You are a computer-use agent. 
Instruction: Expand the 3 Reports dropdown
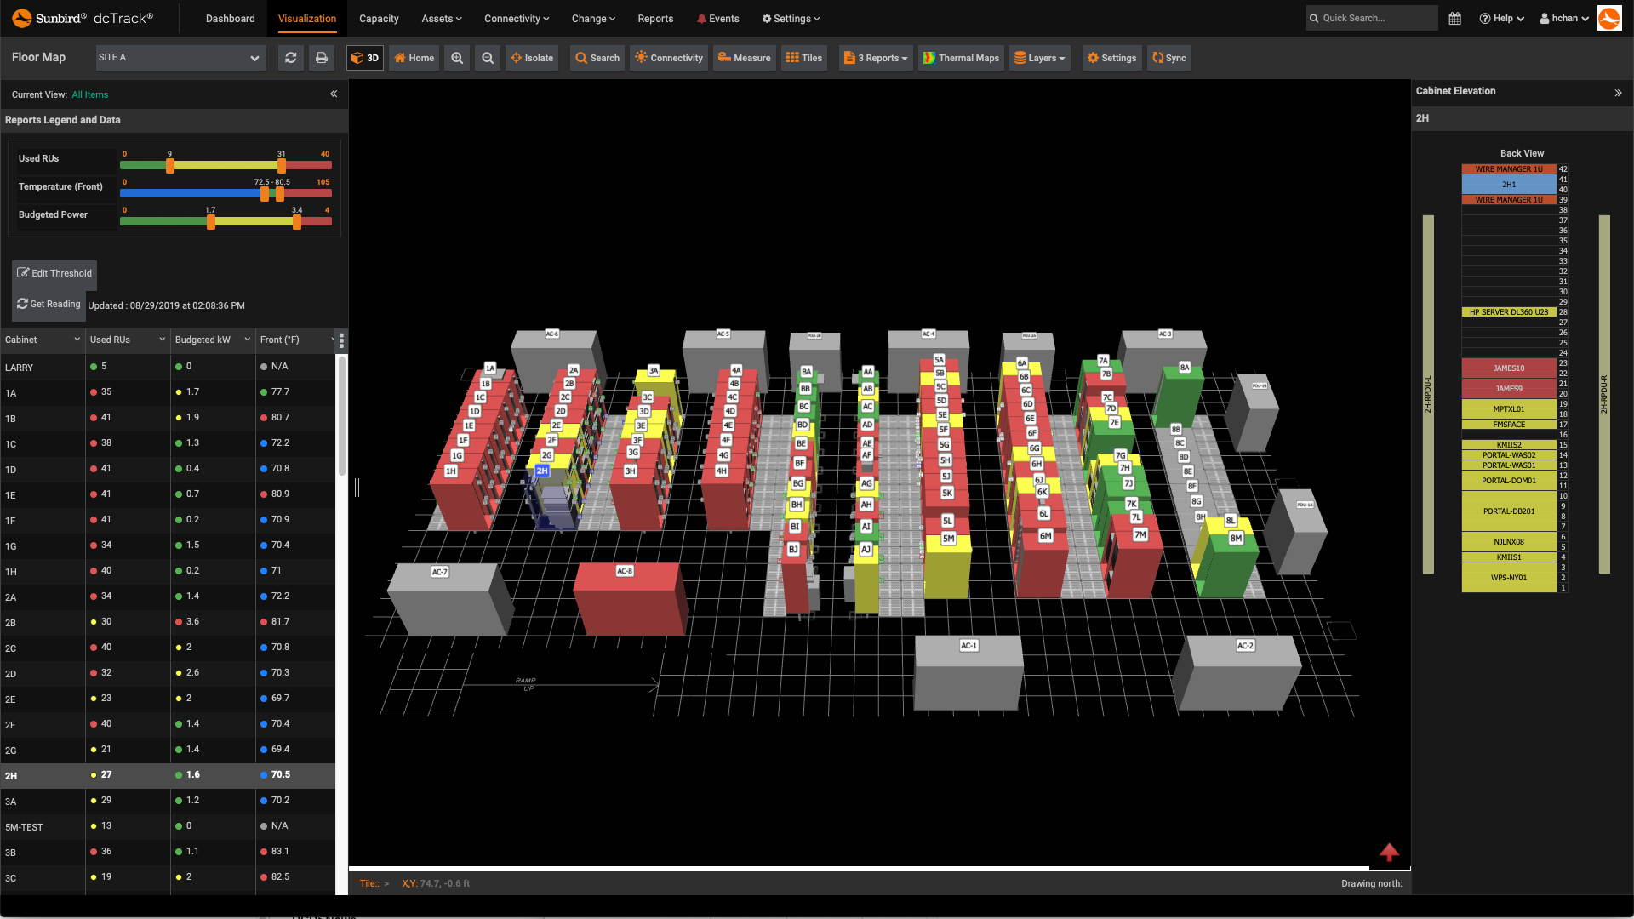tap(876, 58)
